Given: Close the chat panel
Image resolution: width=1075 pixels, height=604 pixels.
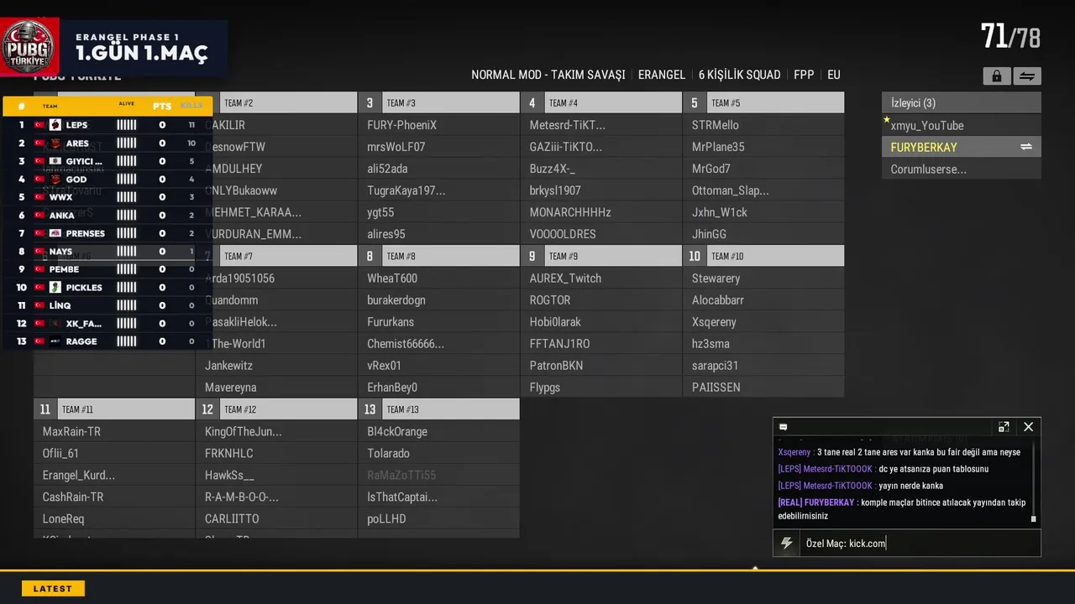Looking at the screenshot, I should (1028, 427).
